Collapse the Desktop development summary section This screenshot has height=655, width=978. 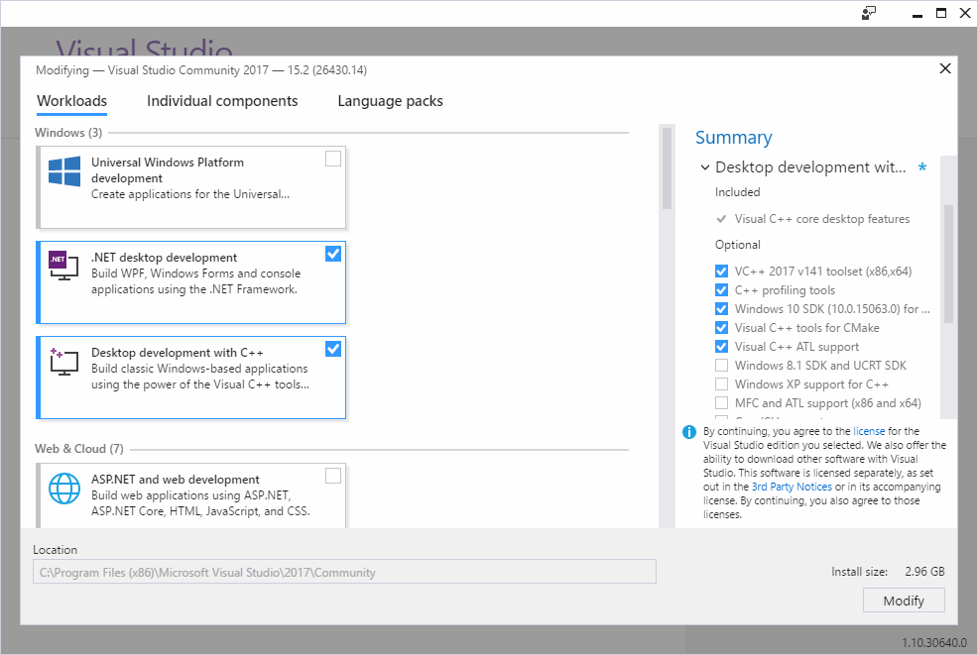705,167
